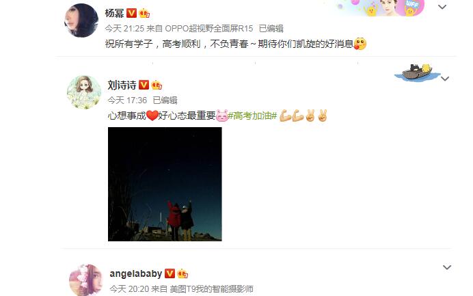473x296 pixels.
Task: Click the 今天 17:36 timestamp
Action: [x=127, y=100]
